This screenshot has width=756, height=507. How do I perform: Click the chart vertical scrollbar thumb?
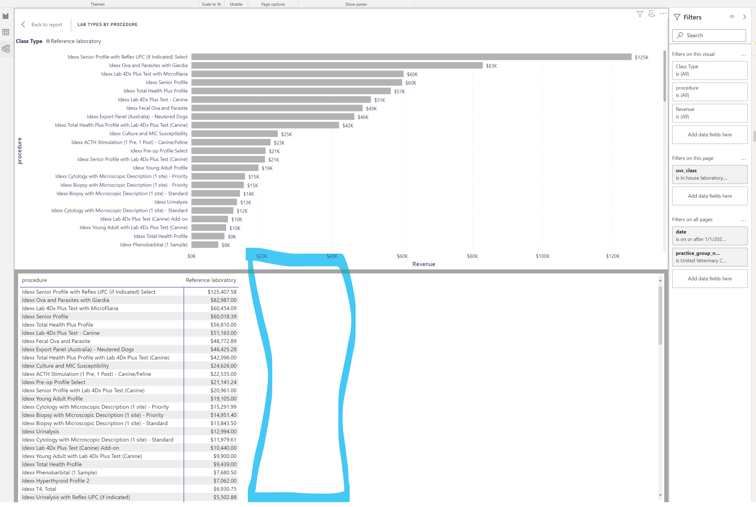[665, 76]
